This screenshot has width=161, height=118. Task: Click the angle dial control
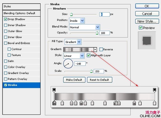[68, 64]
